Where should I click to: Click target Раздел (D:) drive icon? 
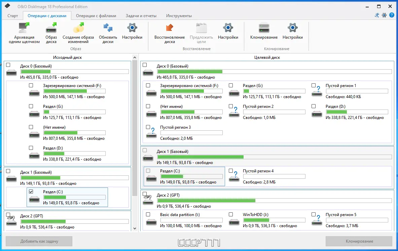(x=317, y=114)
